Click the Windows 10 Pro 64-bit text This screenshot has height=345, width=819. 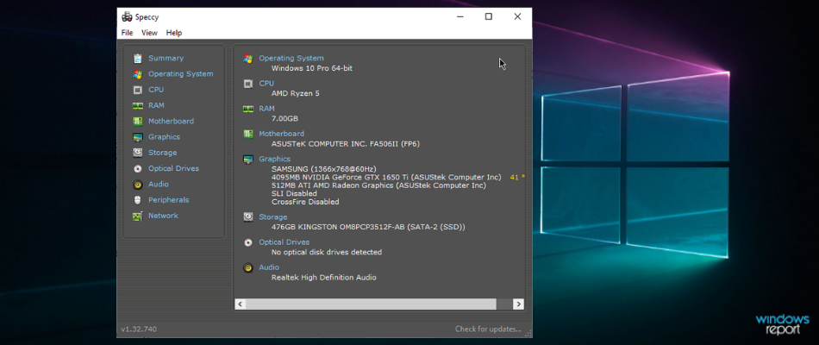(x=312, y=68)
